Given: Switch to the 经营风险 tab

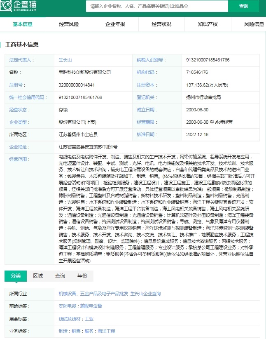Looking at the screenshot, I should coord(69,24).
